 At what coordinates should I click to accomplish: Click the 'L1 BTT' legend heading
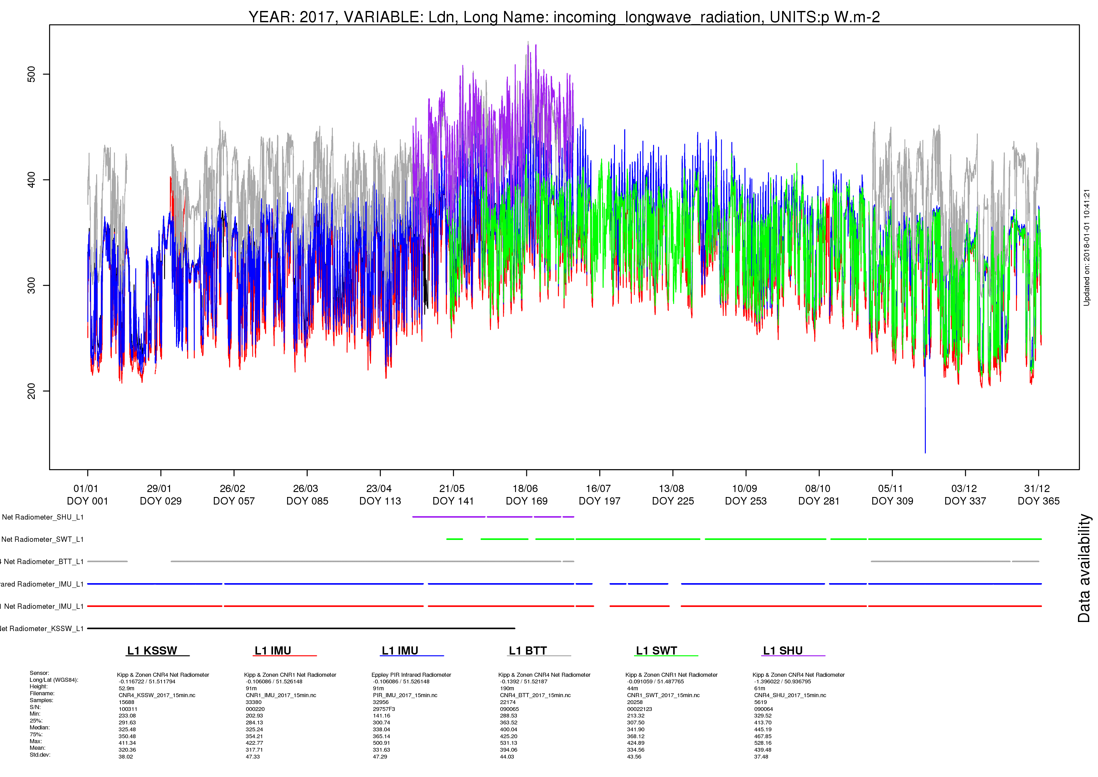(x=528, y=651)
